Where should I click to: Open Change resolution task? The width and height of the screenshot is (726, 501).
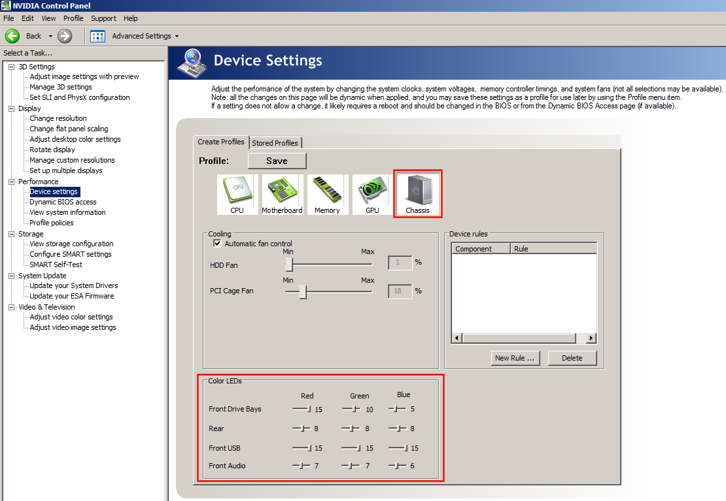(x=58, y=118)
